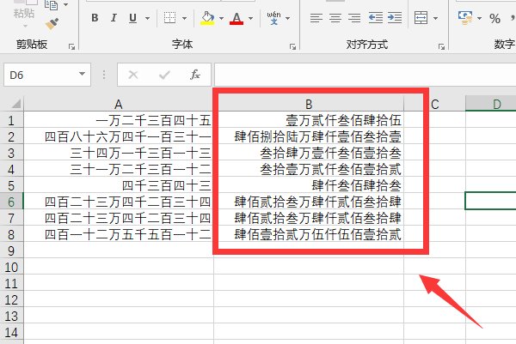This screenshot has height=344, width=516.
Task: Select column C header
Action: (434, 105)
